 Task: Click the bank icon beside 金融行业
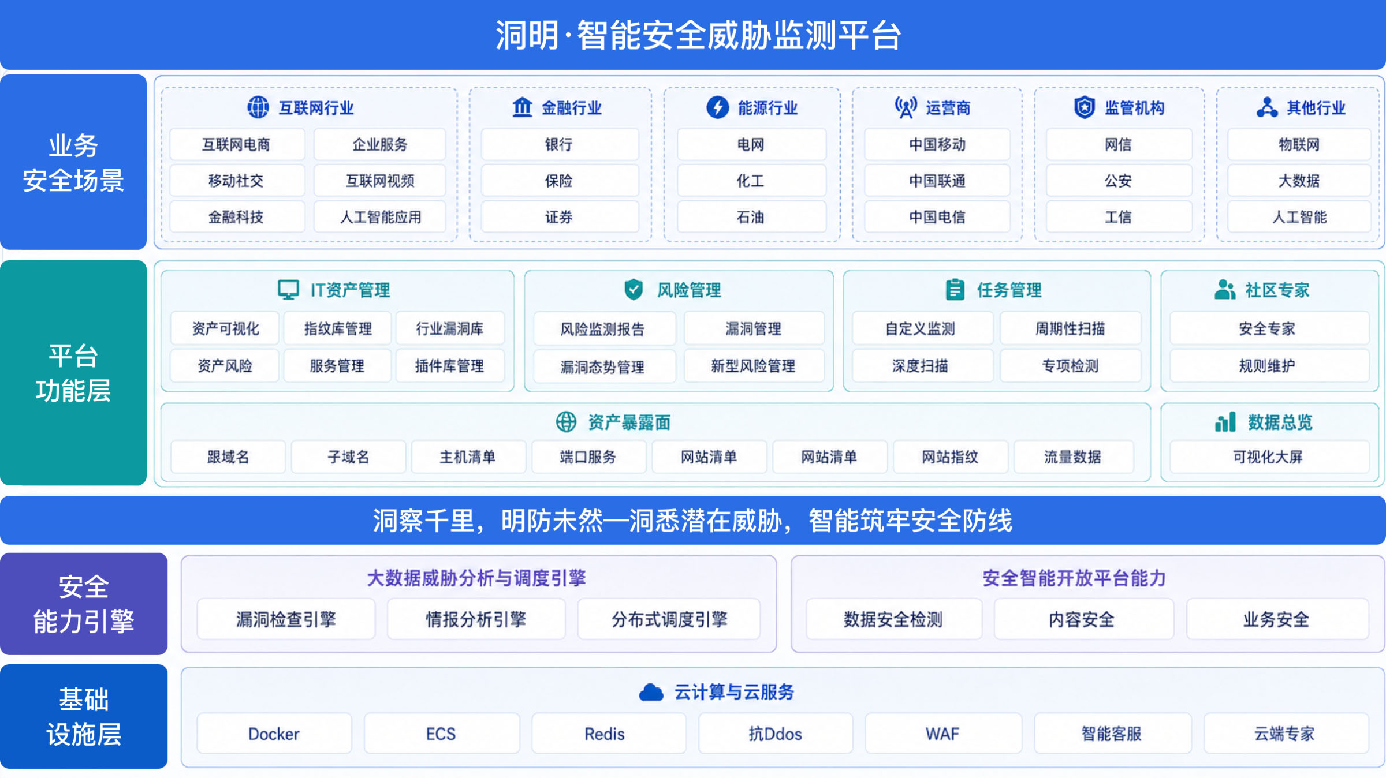coord(522,107)
